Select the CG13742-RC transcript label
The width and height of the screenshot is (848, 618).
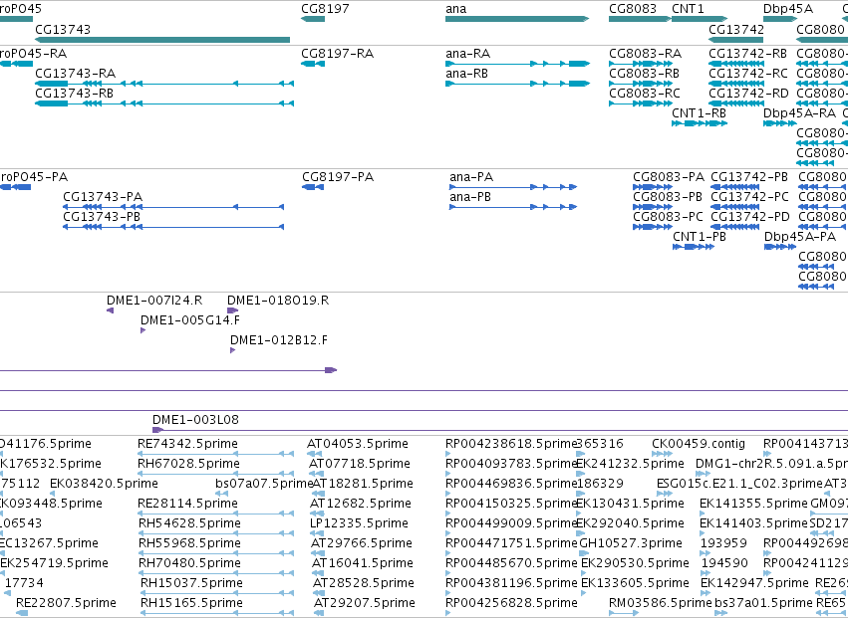click(748, 74)
